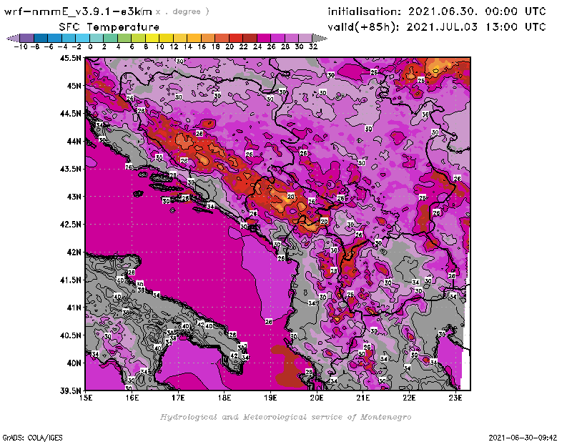The image size is (572, 442).
Task: Click the 'initialisation: 2021.06.30. 00:00 UTC' line
Action: 437,11
